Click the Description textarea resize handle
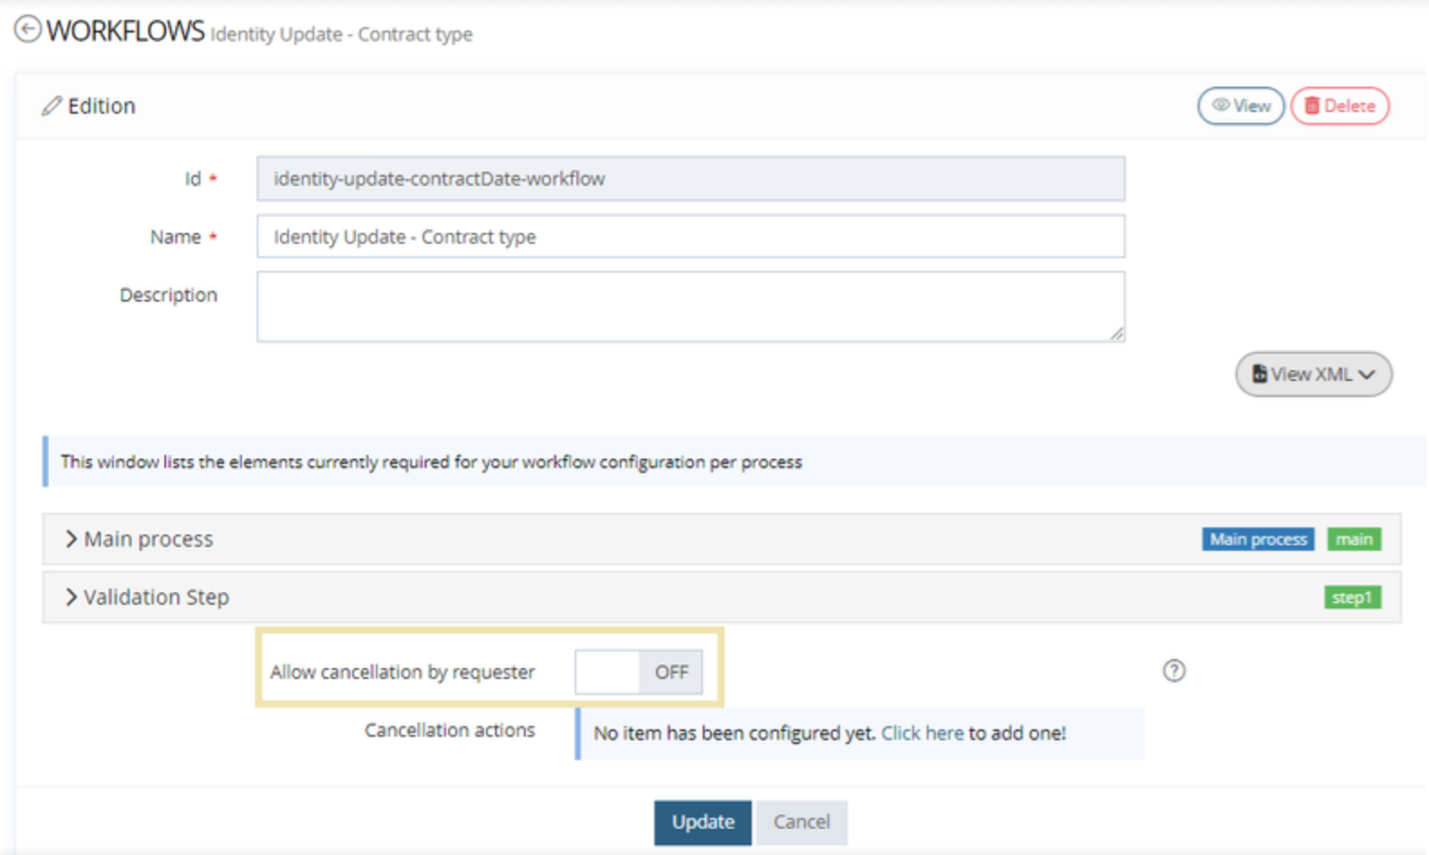The height and width of the screenshot is (855, 1429). tap(1117, 334)
